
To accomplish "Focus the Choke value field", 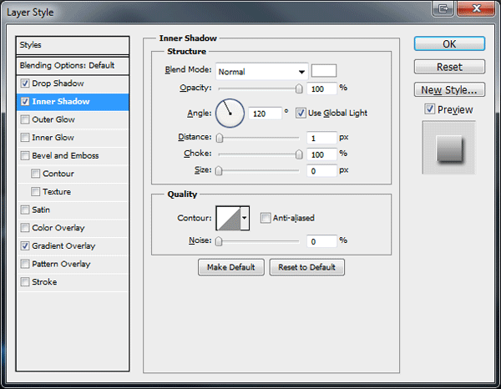I will tap(321, 154).
